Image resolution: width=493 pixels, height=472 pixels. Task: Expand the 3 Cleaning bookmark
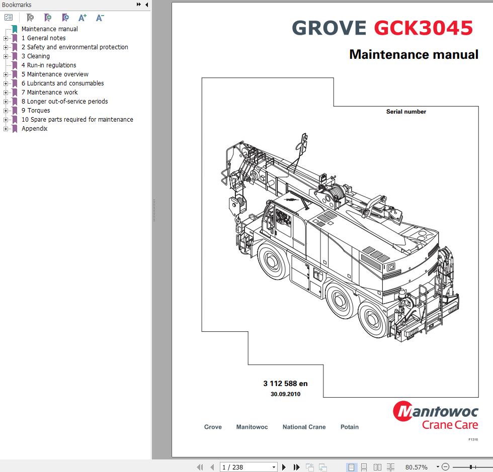pyautogui.click(x=6, y=57)
